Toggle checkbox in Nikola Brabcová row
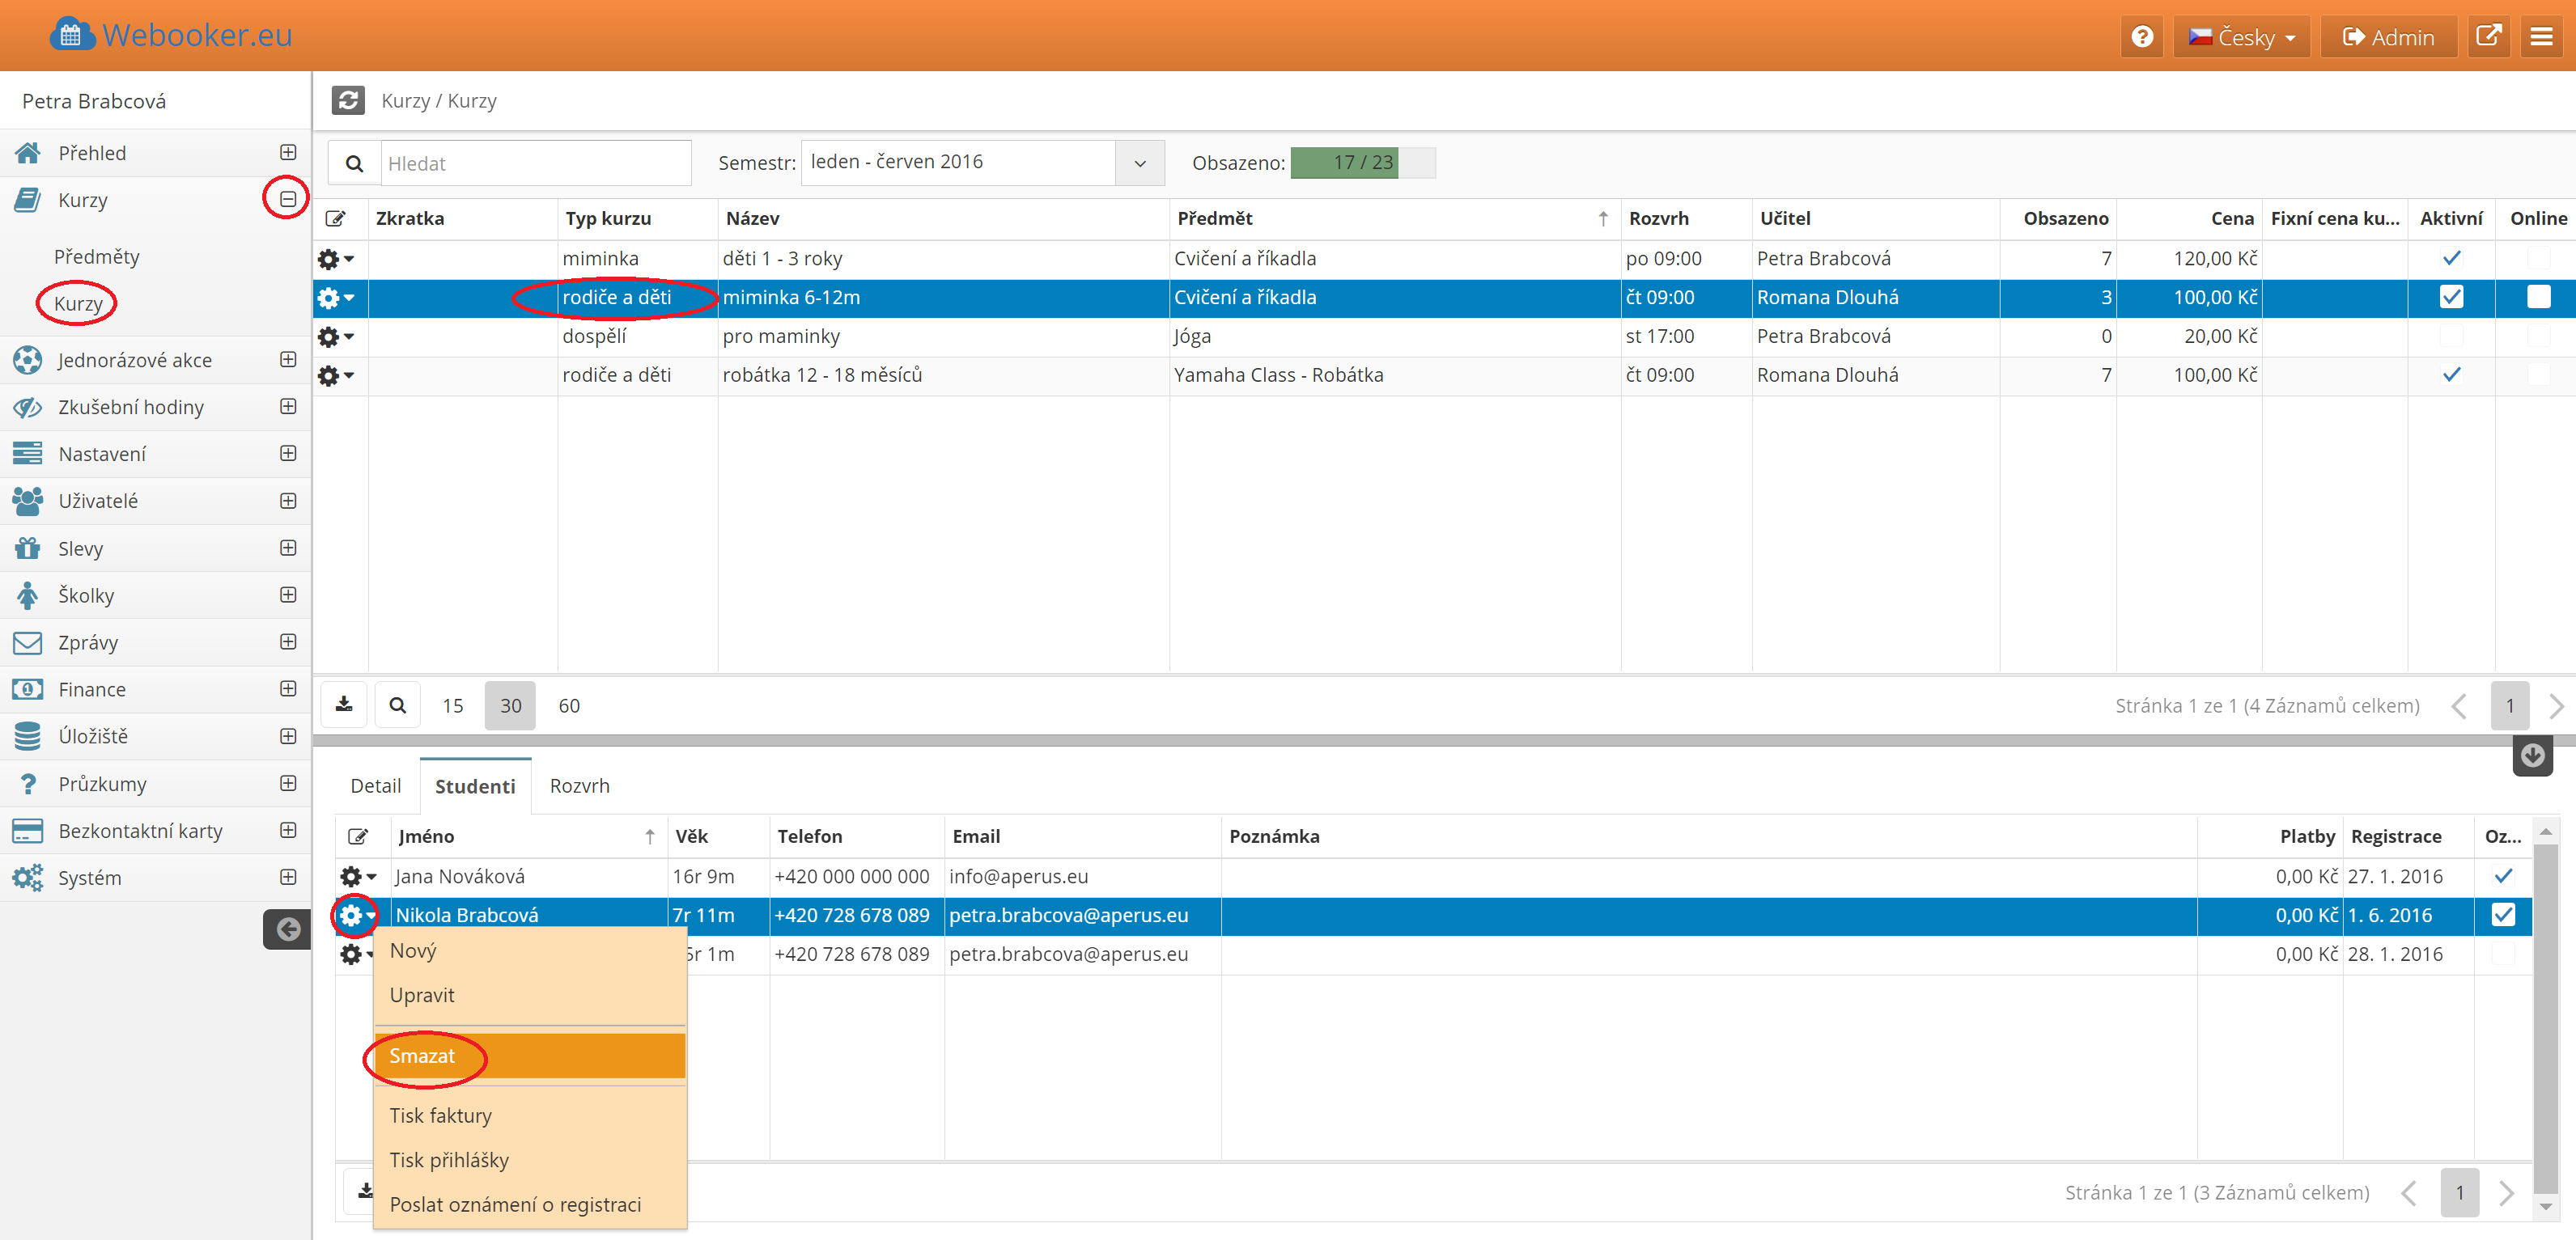 point(2502,914)
